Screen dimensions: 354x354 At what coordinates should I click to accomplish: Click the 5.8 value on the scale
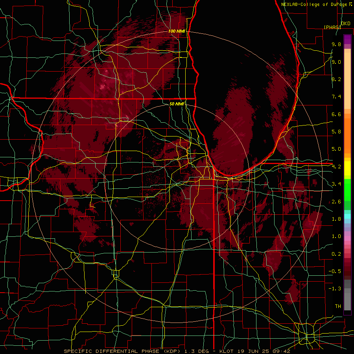tap(336, 132)
